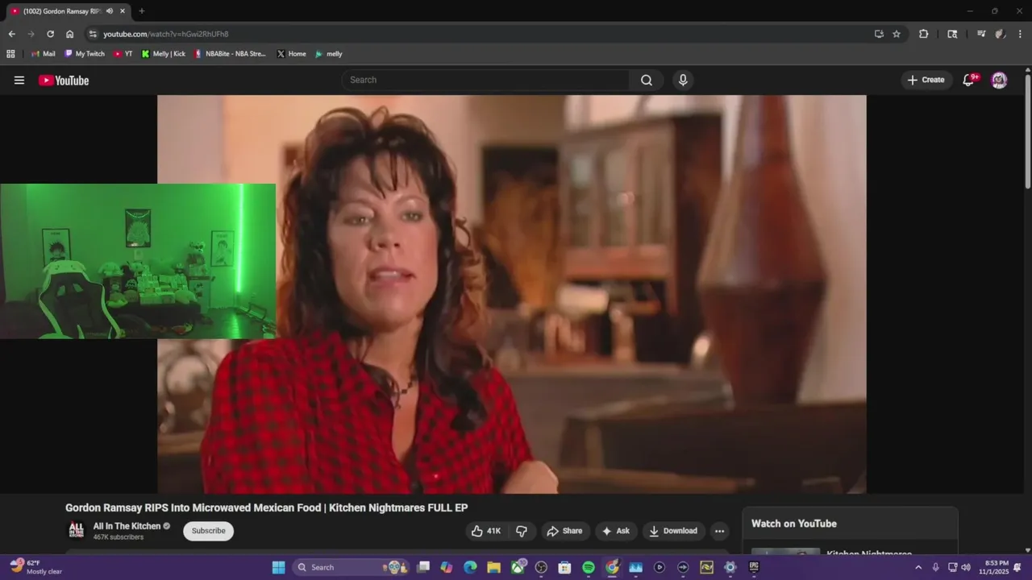
Task: Click the Watch on YouTube heading
Action: 794,524
